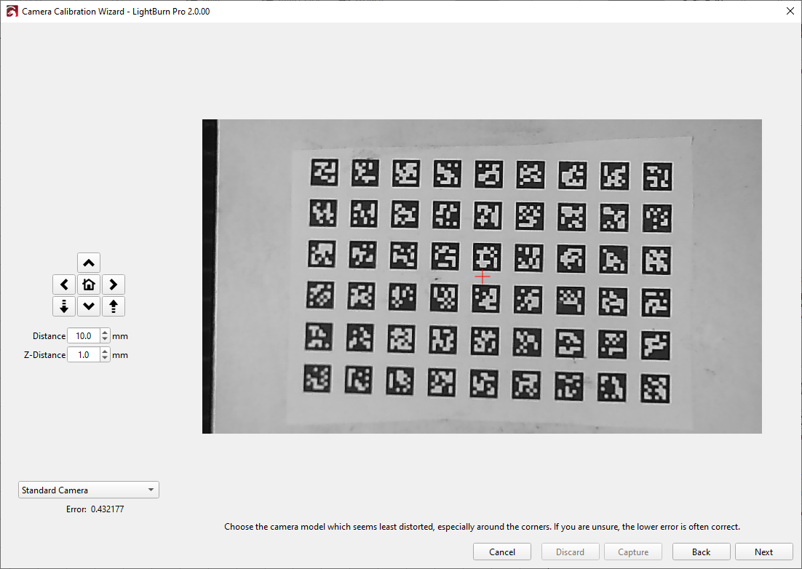
Task: Go Back to the previous wizard step
Action: (x=701, y=552)
